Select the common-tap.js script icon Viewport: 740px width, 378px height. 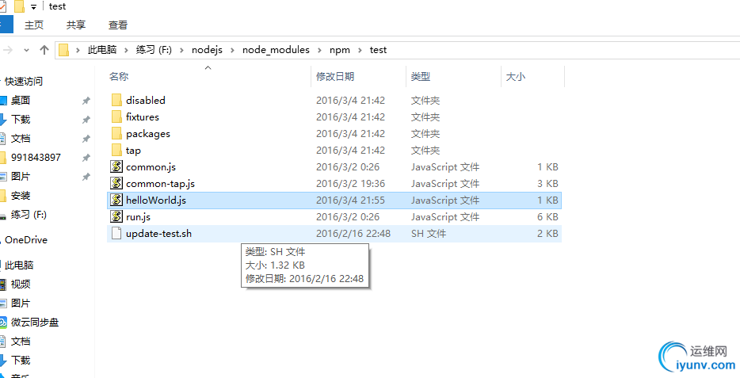[x=116, y=184]
